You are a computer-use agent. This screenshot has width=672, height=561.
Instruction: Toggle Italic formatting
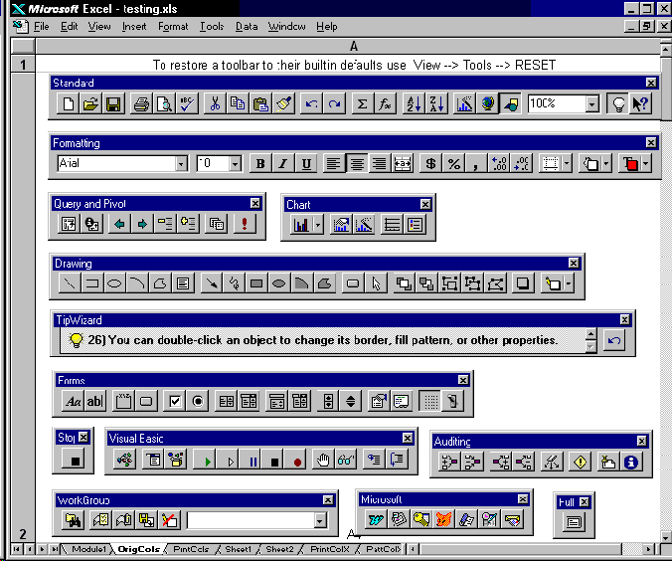click(283, 163)
